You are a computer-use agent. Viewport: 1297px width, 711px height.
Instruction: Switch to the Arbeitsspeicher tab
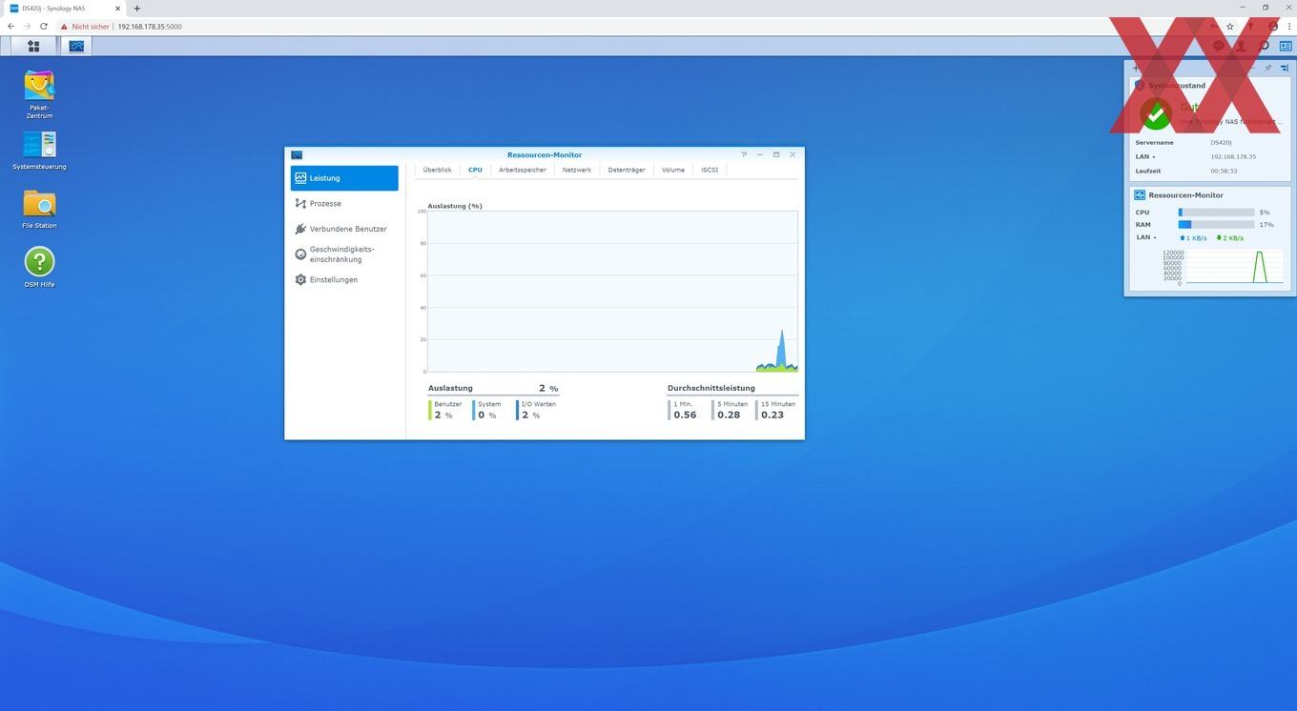[x=523, y=170]
